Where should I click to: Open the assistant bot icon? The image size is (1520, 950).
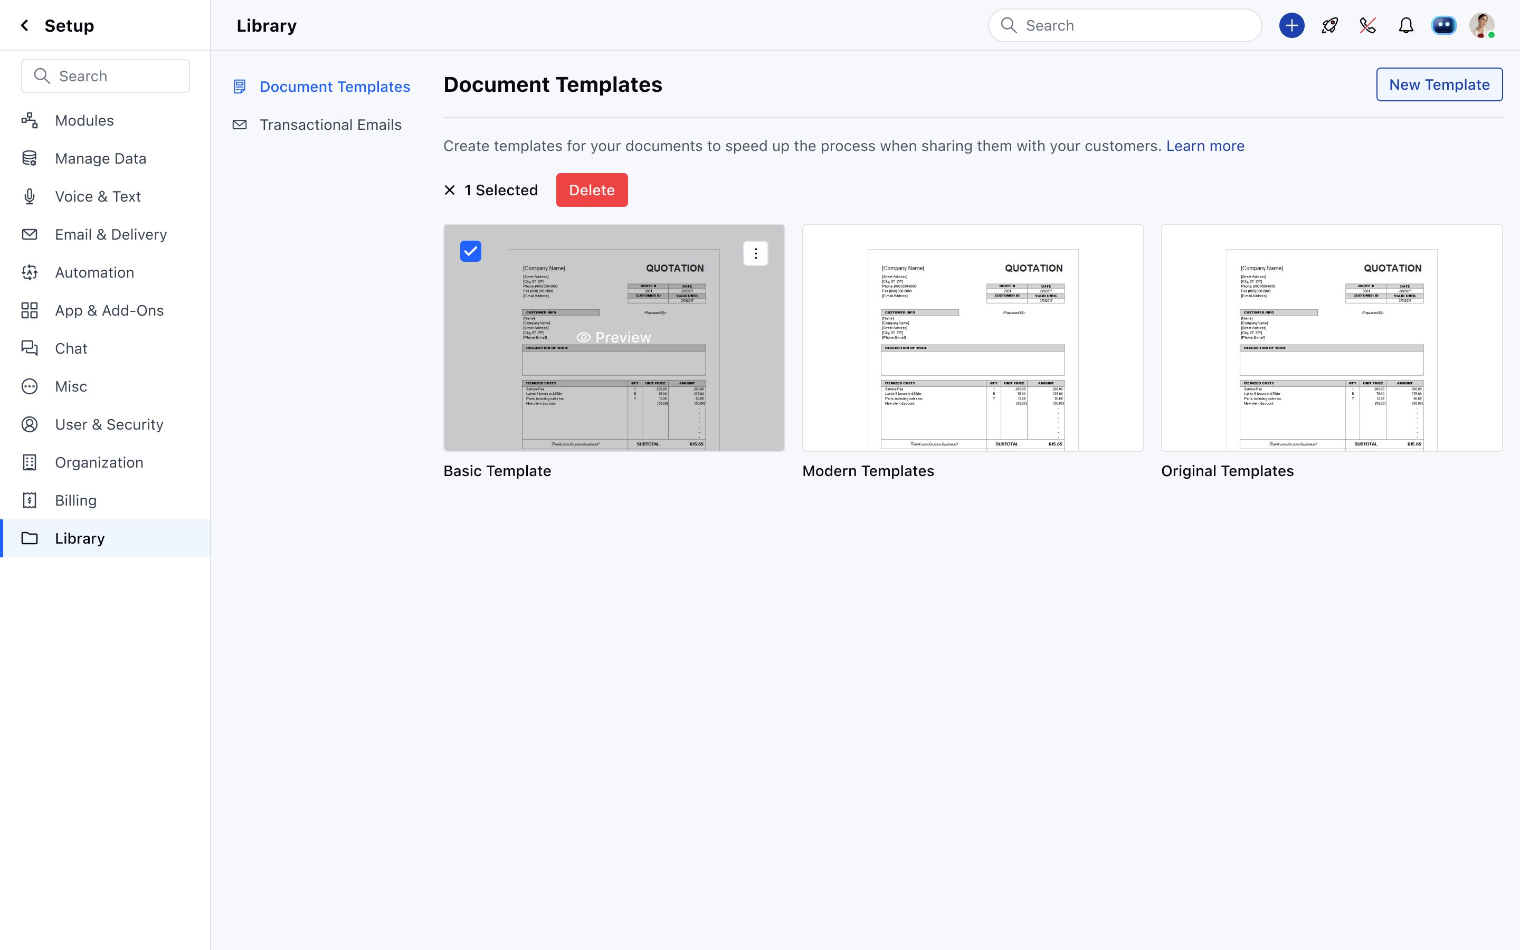(1443, 25)
